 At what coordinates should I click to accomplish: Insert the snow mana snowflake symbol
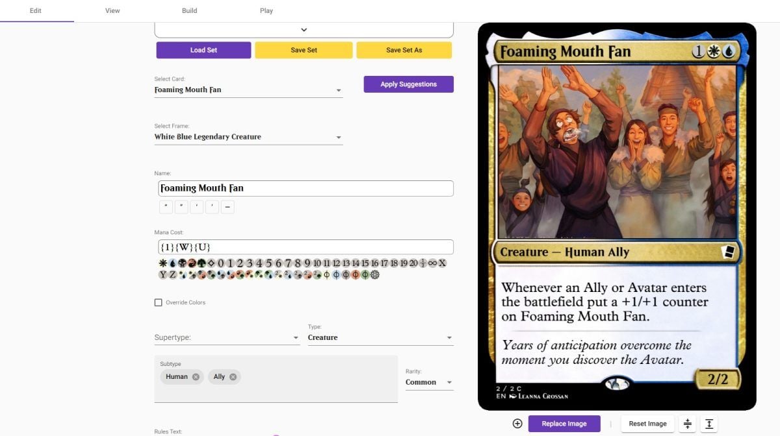[x=374, y=274]
